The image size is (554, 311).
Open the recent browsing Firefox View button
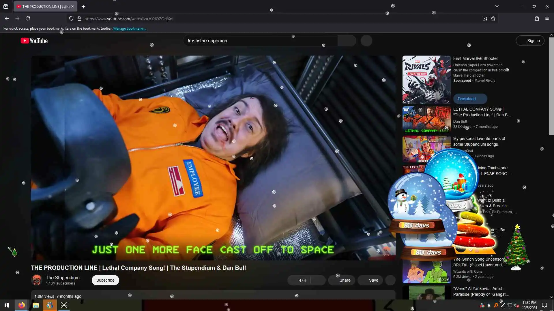click(x=6, y=6)
